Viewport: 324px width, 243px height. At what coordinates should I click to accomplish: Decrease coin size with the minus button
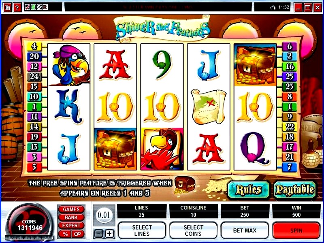pos(99,234)
